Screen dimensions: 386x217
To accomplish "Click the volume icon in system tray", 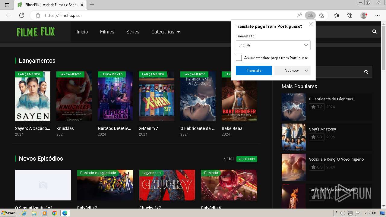I will point(343,213).
